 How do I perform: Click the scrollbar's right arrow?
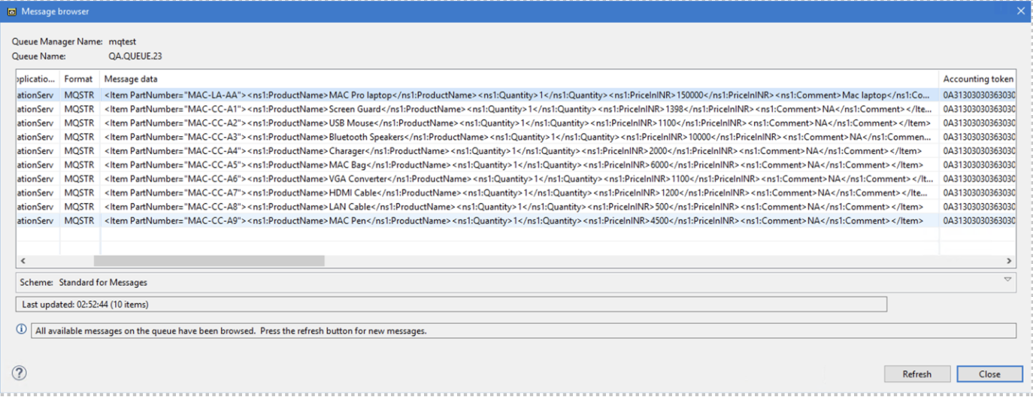click(x=1009, y=261)
